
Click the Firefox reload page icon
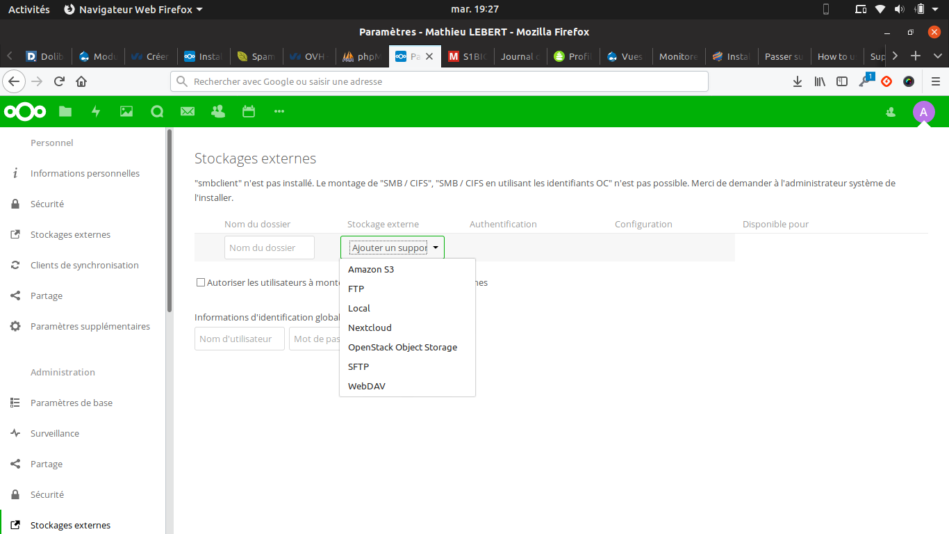[x=60, y=81]
